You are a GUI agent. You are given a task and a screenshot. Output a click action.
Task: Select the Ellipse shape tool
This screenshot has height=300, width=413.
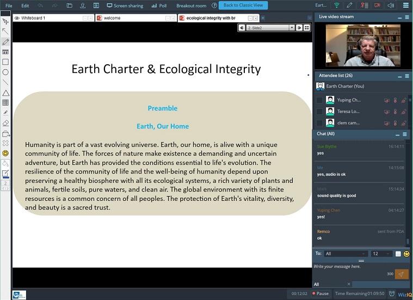[x=5, y=72]
